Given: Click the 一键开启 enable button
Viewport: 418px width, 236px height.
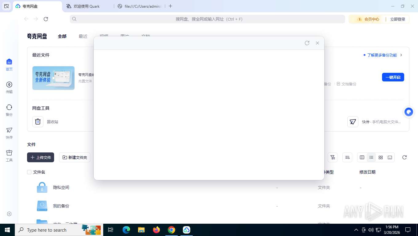Looking at the screenshot, I should 393,77.
